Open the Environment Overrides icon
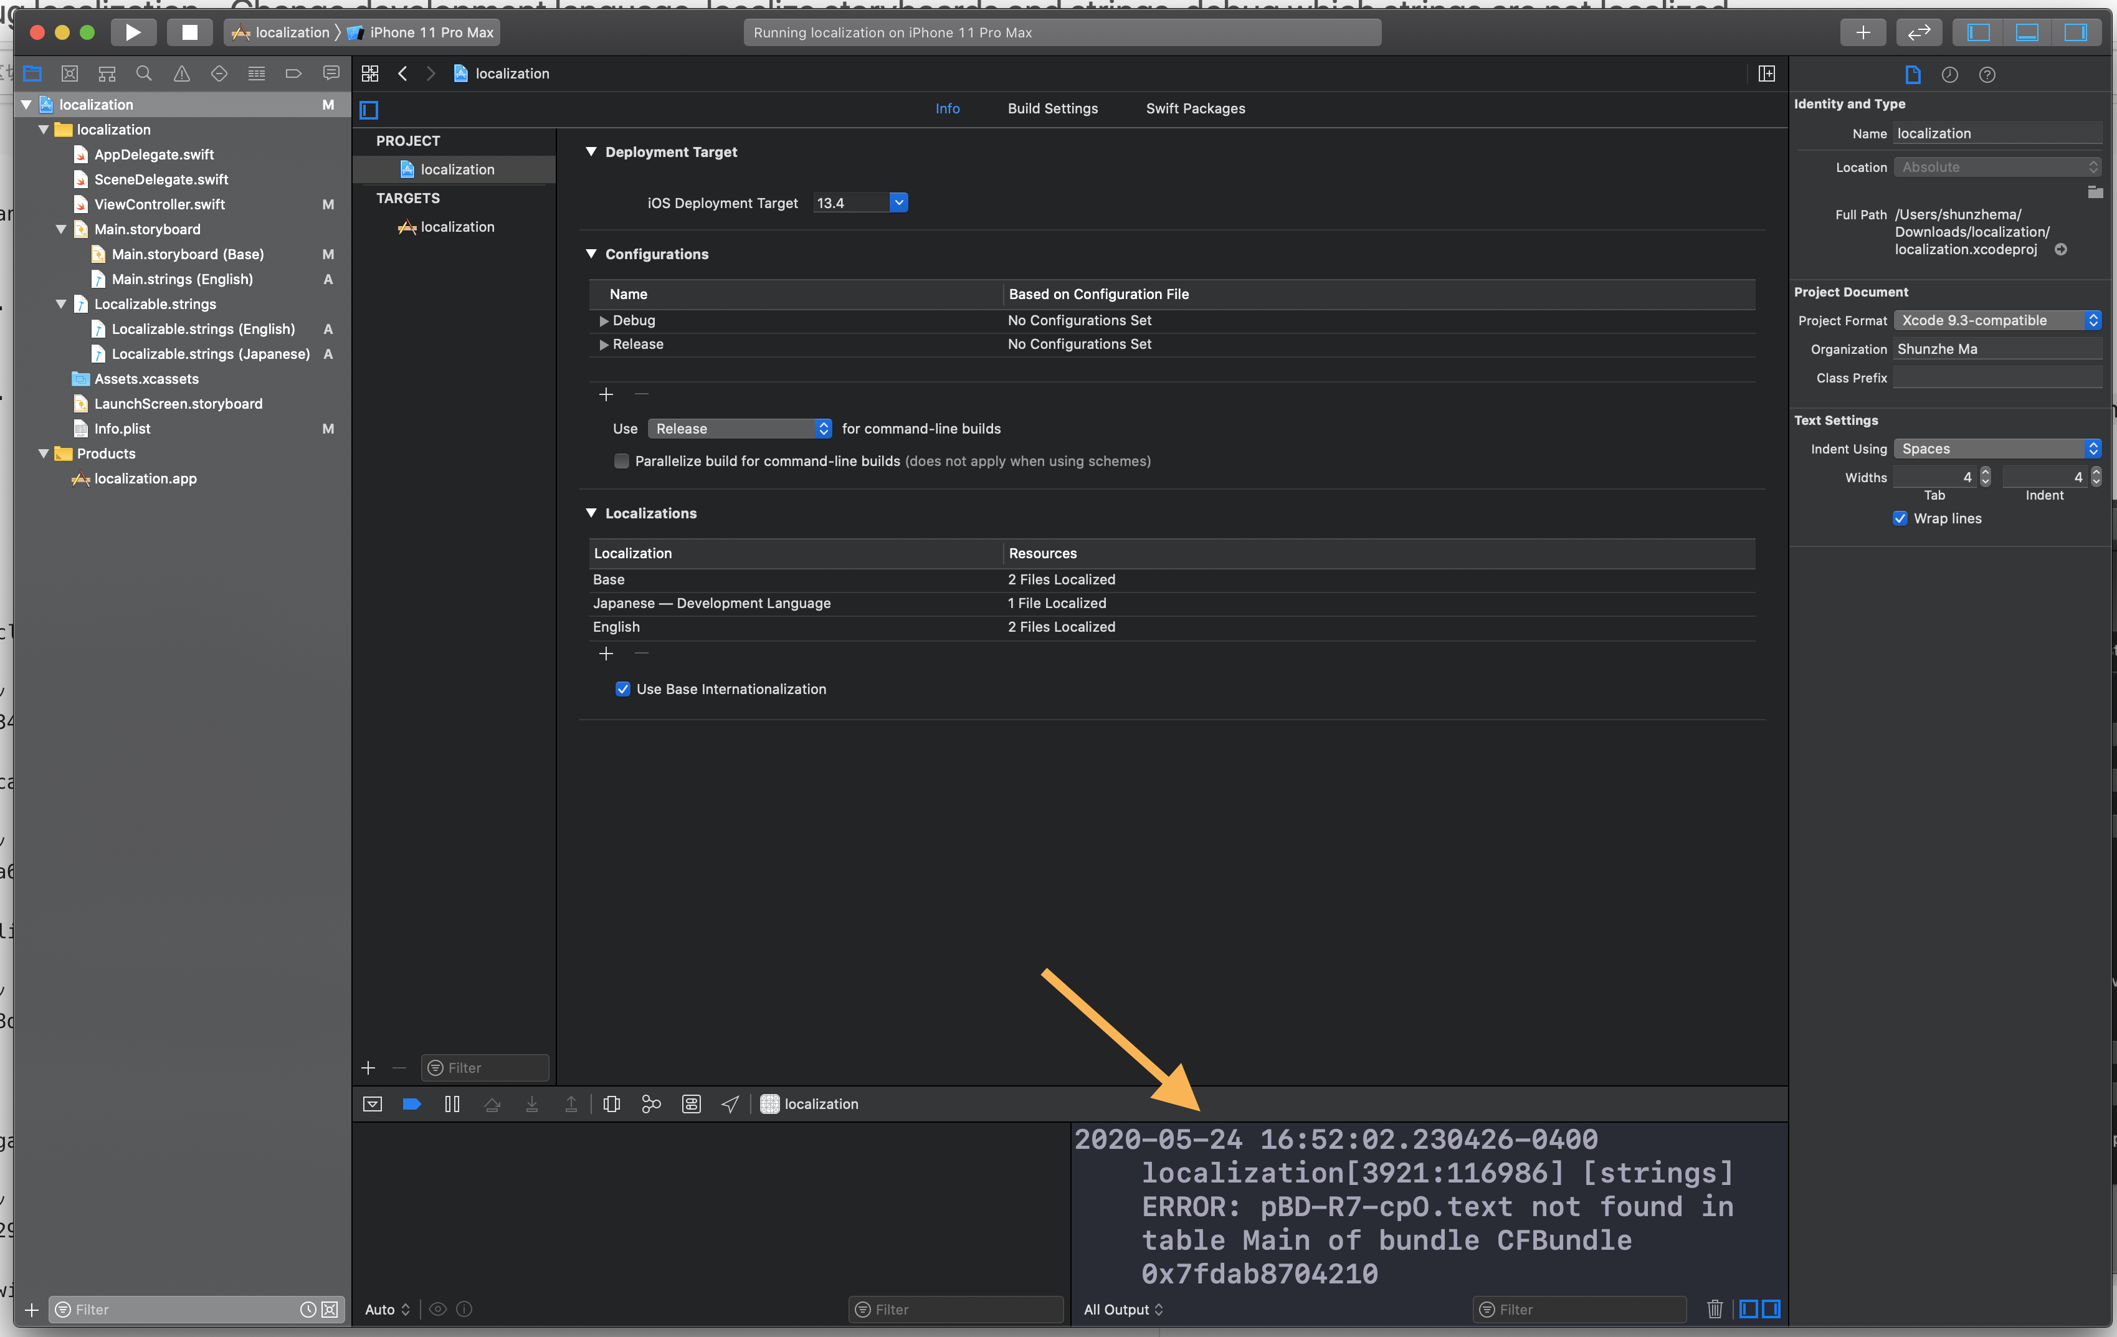 [691, 1104]
